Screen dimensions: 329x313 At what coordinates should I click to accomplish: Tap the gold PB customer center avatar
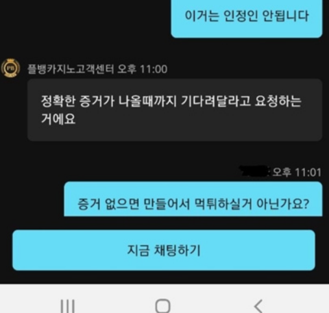coord(10,68)
